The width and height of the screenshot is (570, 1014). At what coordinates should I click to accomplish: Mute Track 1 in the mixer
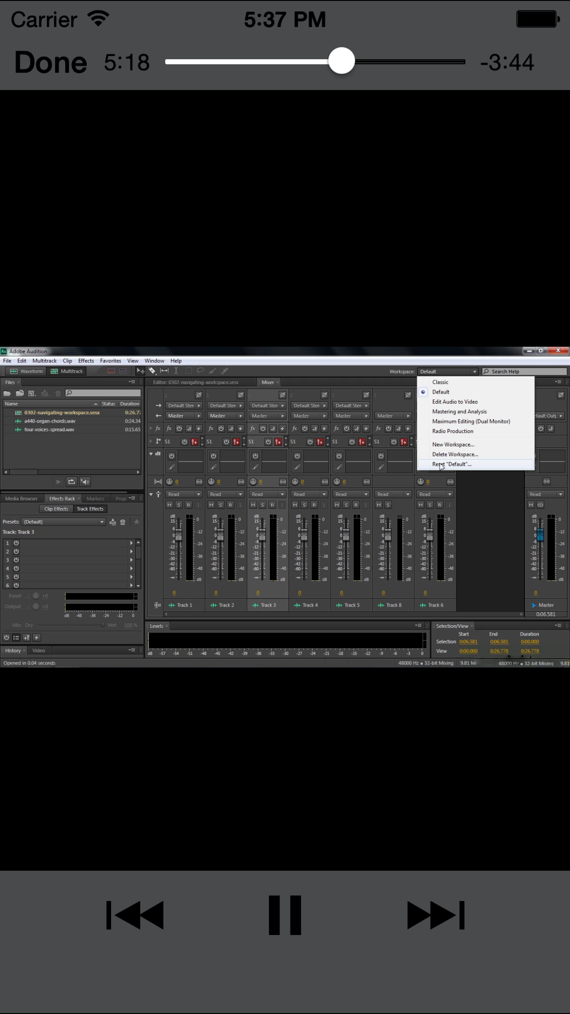169,505
